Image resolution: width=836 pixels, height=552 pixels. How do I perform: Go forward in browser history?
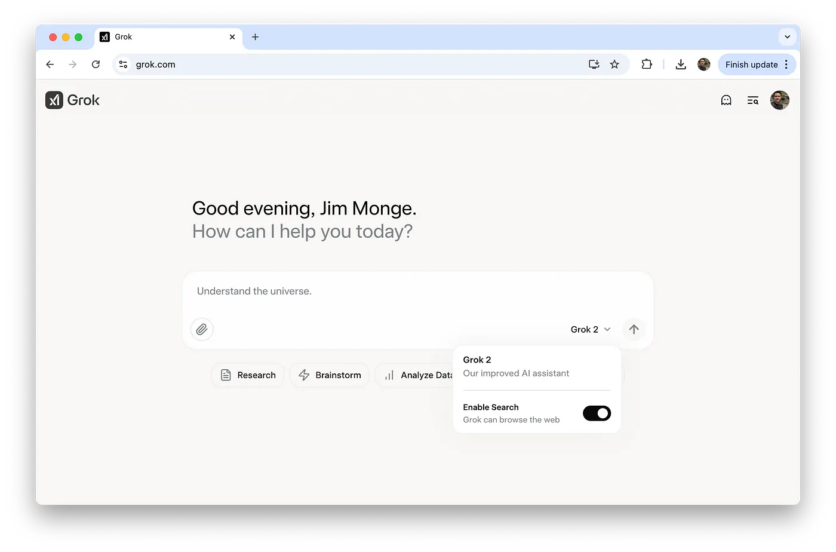(x=73, y=65)
